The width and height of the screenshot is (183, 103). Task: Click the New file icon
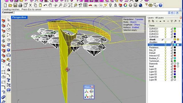[x=5, y=5]
